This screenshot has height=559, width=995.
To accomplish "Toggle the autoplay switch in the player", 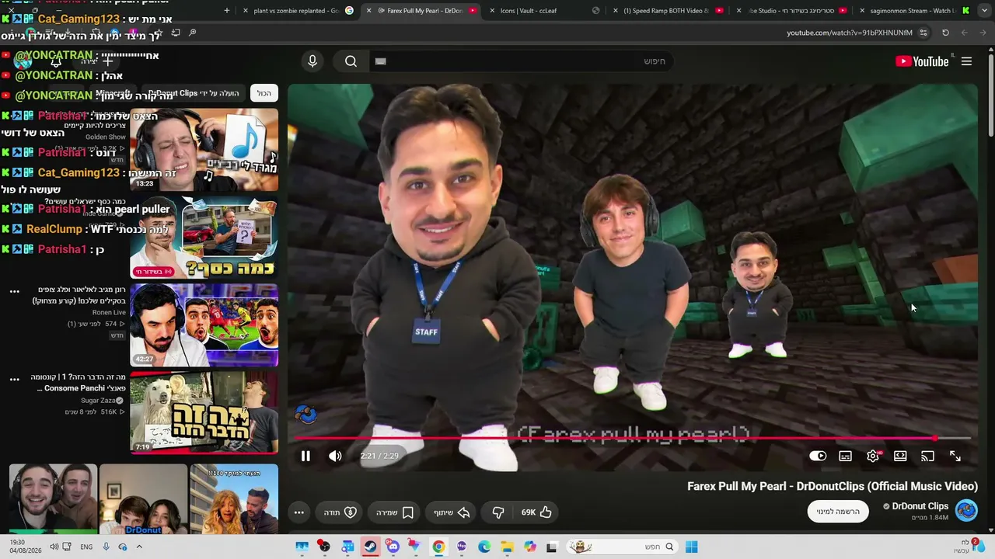I will (818, 457).
